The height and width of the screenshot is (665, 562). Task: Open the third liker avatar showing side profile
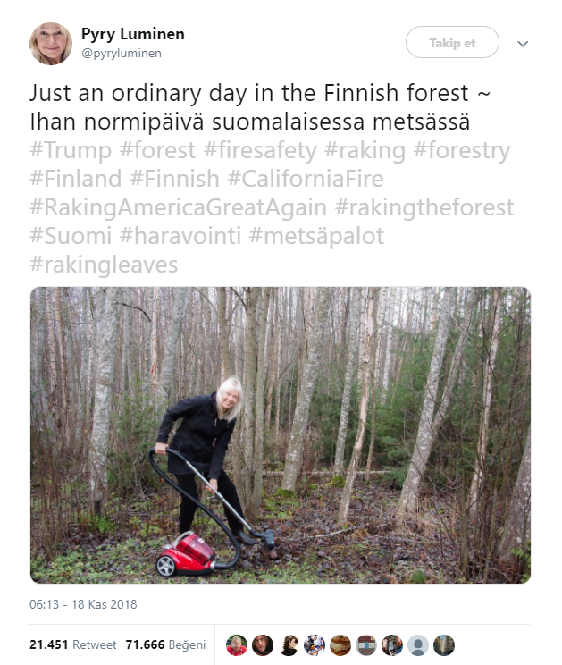point(289,645)
